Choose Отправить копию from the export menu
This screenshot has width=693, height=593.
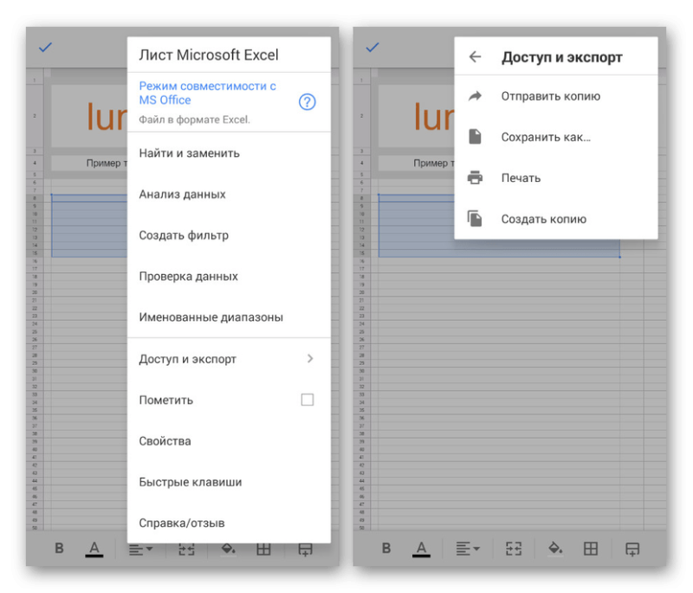pos(556,96)
